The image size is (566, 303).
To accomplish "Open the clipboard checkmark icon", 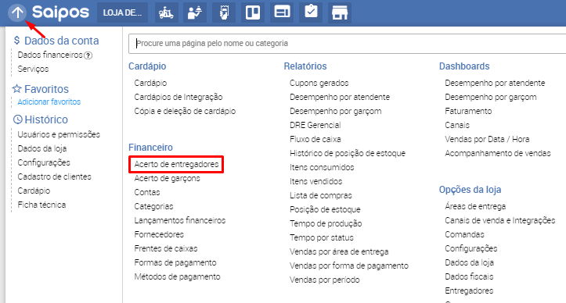I will [x=311, y=12].
